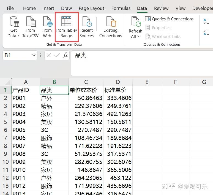Image resolution: width=213 pixels, height=195 pixels.
Task: Open Insert Function fx dialog
Action: click(x=65, y=55)
